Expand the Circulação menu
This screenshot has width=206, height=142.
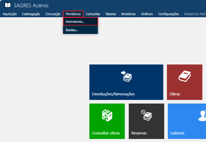coord(53,14)
